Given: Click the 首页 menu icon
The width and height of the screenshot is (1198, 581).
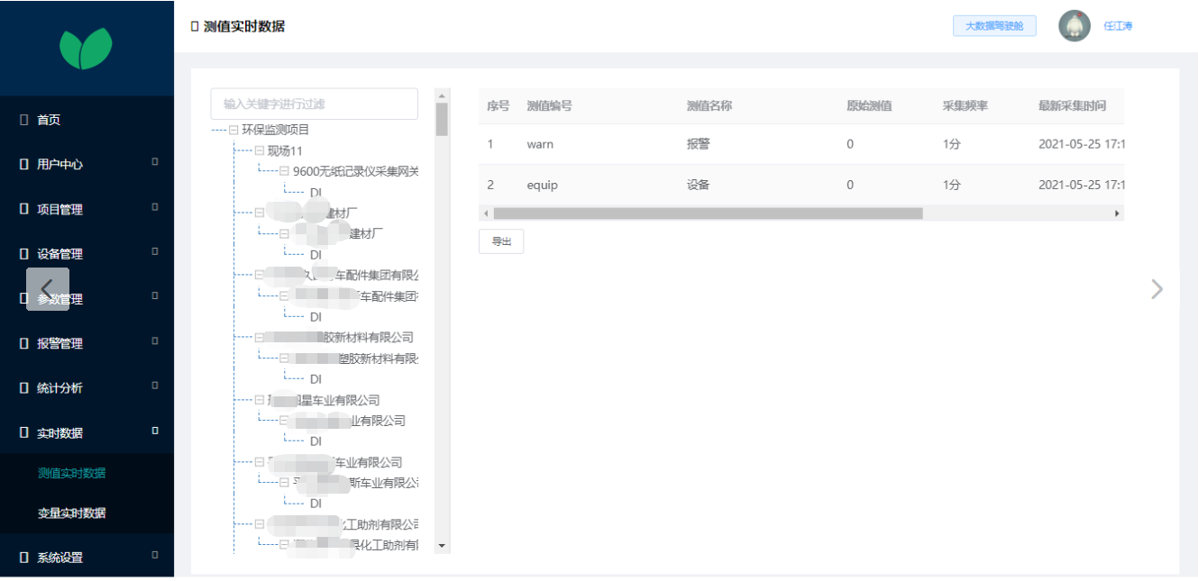Looking at the screenshot, I should point(24,120).
